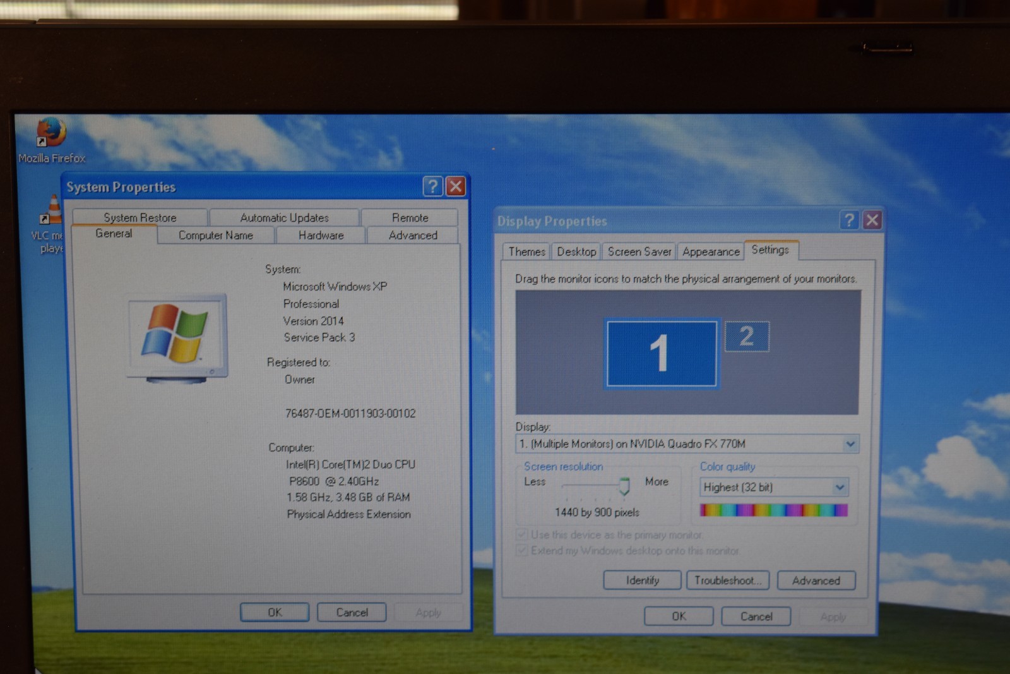Click the Troubleshoot button
This screenshot has width=1010, height=674.
click(728, 580)
